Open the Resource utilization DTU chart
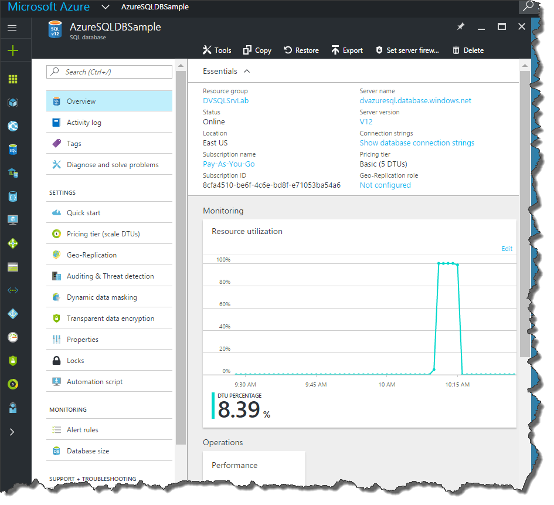This screenshot has width=554, height=505. pos(359,323)
